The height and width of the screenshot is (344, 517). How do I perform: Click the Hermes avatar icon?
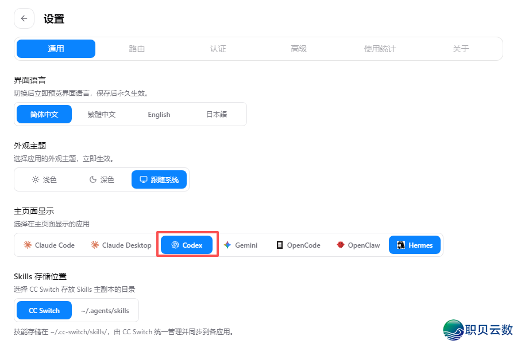[x=401, y=245]
